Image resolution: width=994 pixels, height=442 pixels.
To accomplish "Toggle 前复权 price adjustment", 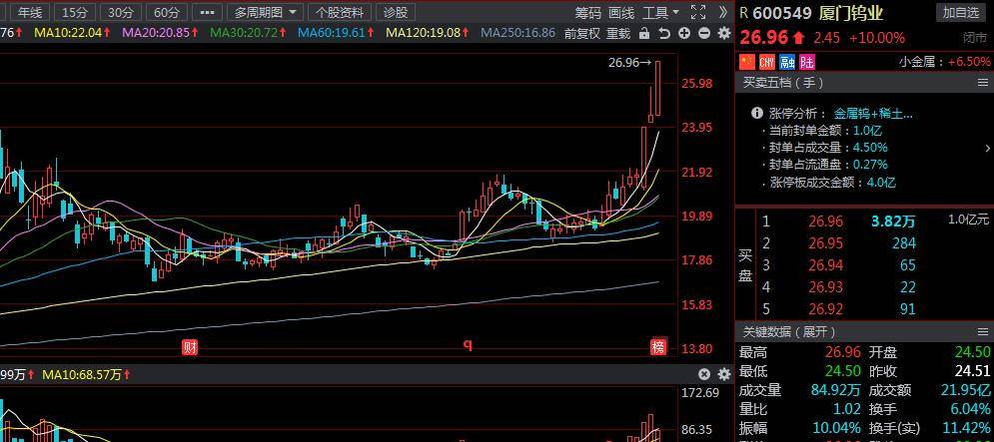I will pyautogui.click(x=582, y=33).
